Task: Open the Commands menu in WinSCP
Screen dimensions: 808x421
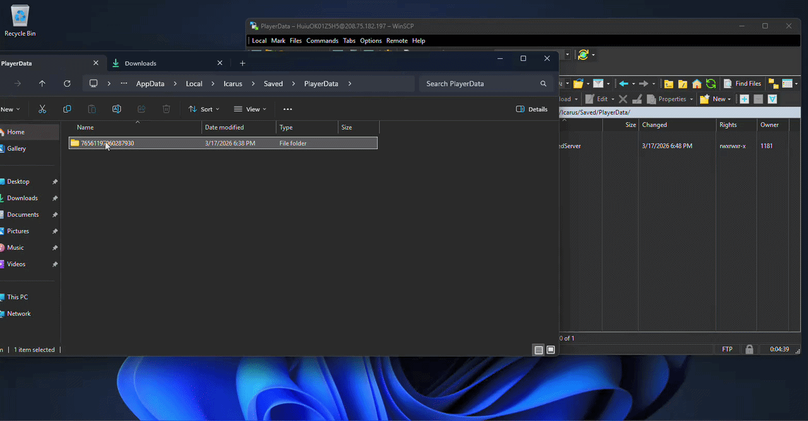Action: tap(322, 40)
